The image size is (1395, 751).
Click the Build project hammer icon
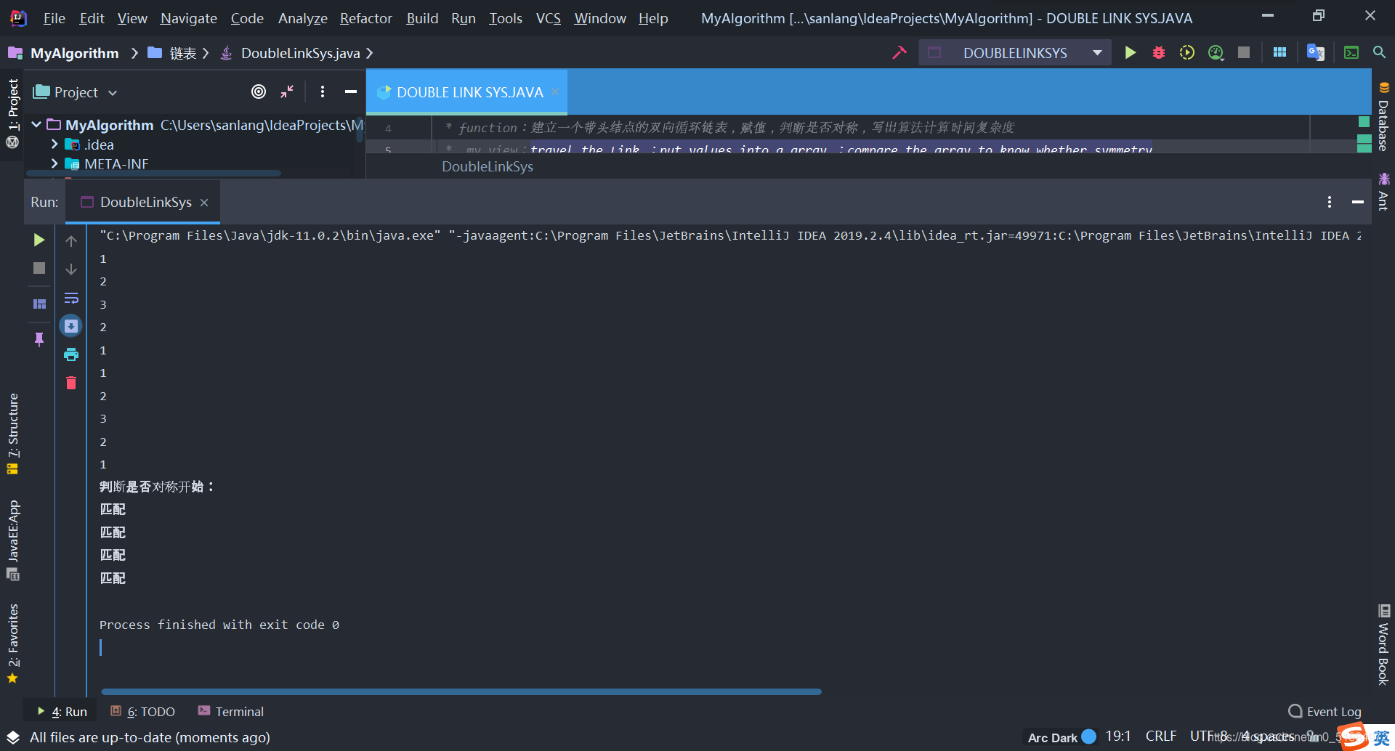899,52
